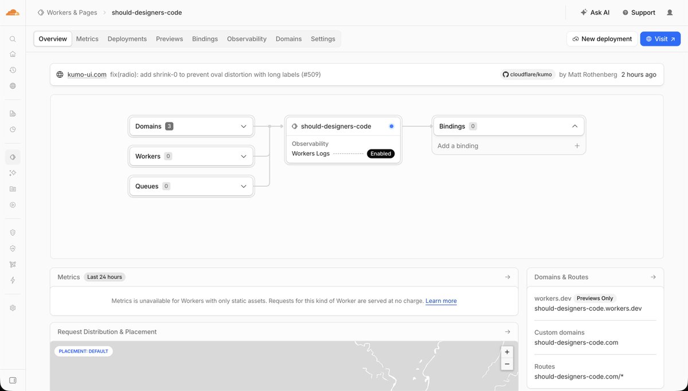Click the should-designers-code breadcrumb title
Viewport: 688px width, 391px height.
click(147, 13)
